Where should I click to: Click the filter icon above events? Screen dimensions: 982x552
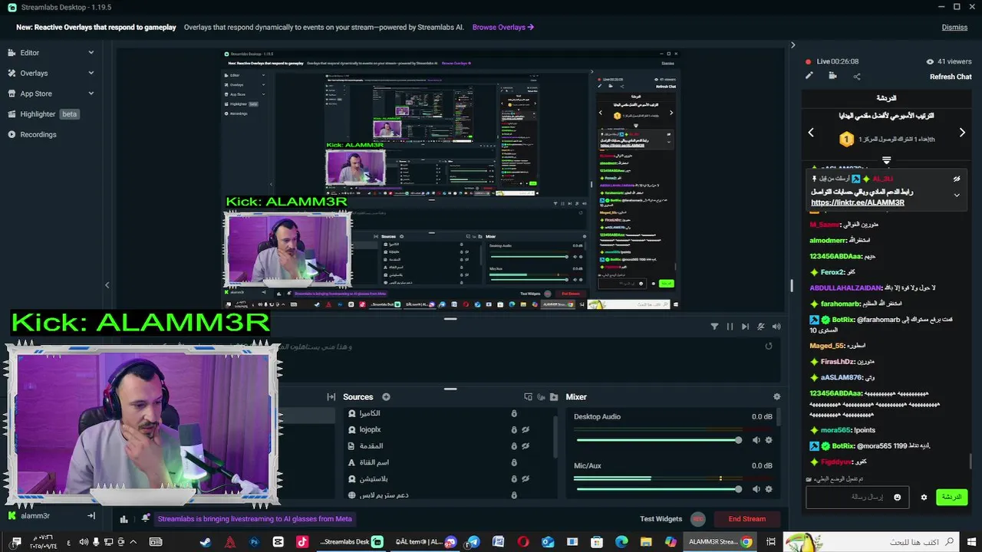[714, 327]
